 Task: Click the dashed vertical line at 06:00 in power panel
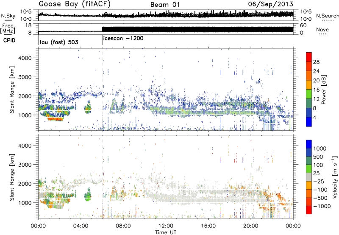click(x=102, y=90)
